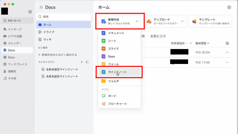Collapse the Docs navigation panel icon
This screenshot has width=238, height=134.
pyautogui.click(x=41, y=7)
